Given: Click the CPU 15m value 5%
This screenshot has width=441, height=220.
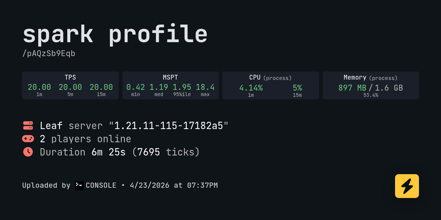Looking at the screenshot, I should coord(297,88).
